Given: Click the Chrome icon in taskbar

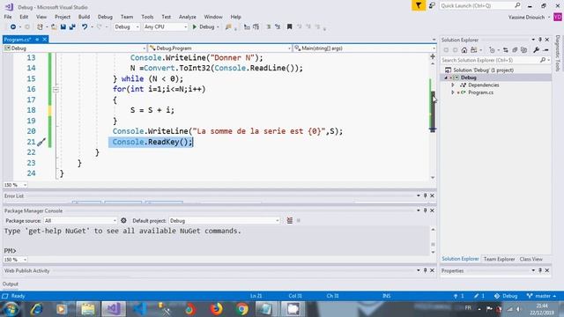Looking at the screenshot, I should pyautogui.click(x=242, y=309).
